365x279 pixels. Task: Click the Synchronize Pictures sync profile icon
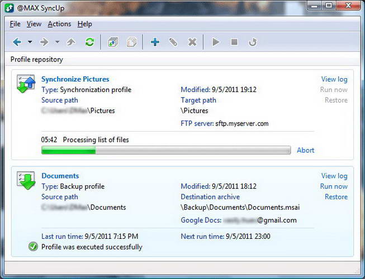pyautogui.click(x=26, y=84)
